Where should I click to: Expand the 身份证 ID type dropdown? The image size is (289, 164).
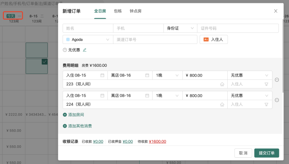click(180, 28)
